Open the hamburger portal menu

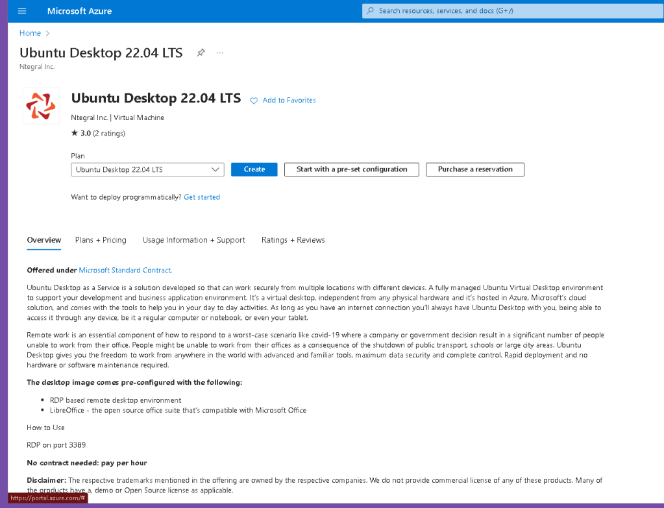(x=22, y=11)
